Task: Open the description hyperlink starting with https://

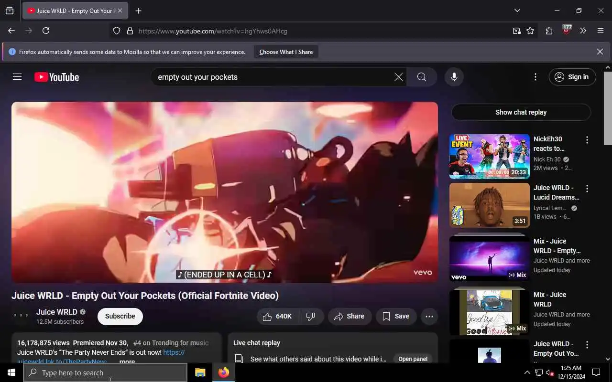Action: coord(174,352)
